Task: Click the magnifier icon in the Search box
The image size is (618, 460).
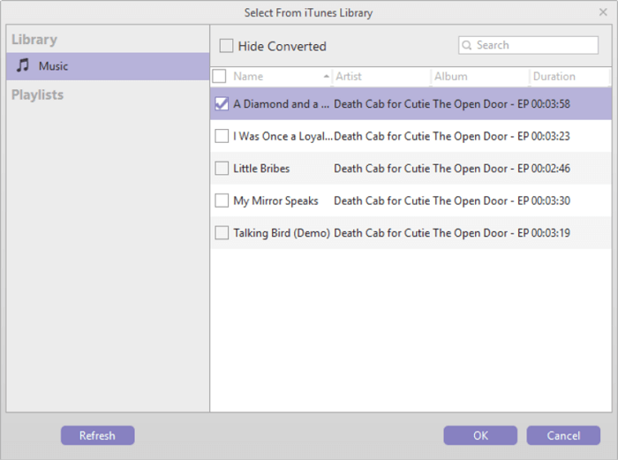Action: 467,45
